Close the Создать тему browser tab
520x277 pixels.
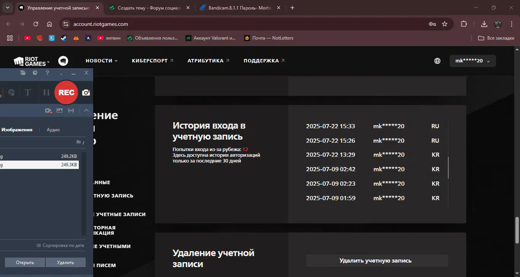(x=188, y=8)
